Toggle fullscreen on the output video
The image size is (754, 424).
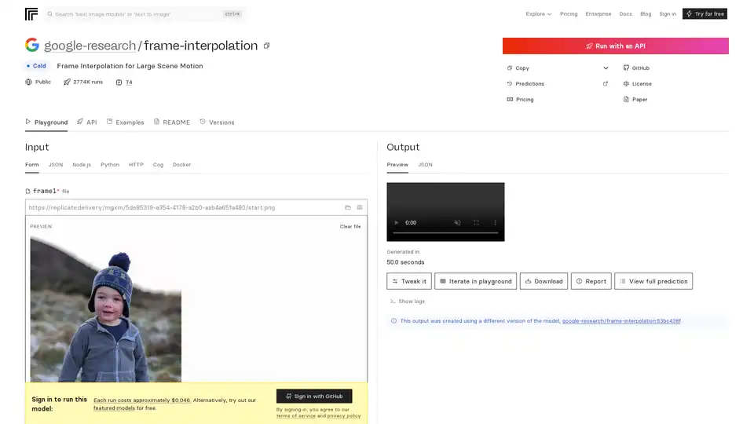[x=476, y=223]
